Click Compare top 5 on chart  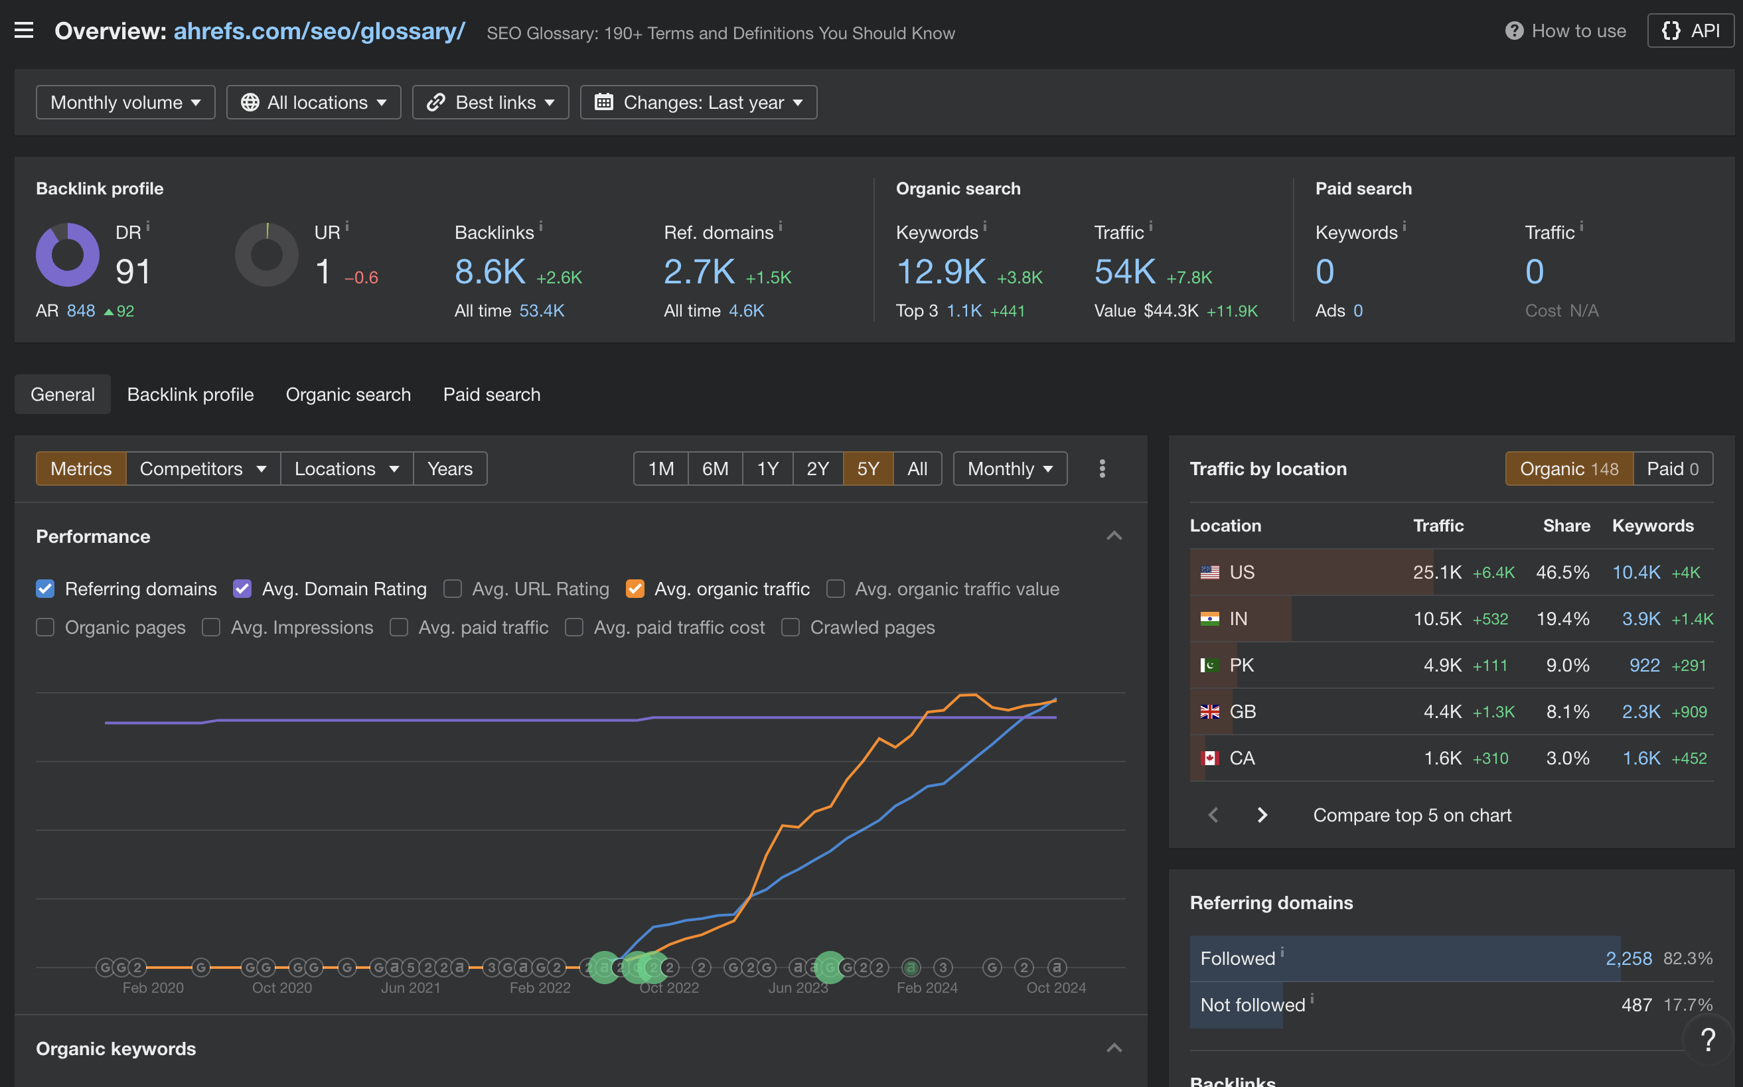[1412, 814]
